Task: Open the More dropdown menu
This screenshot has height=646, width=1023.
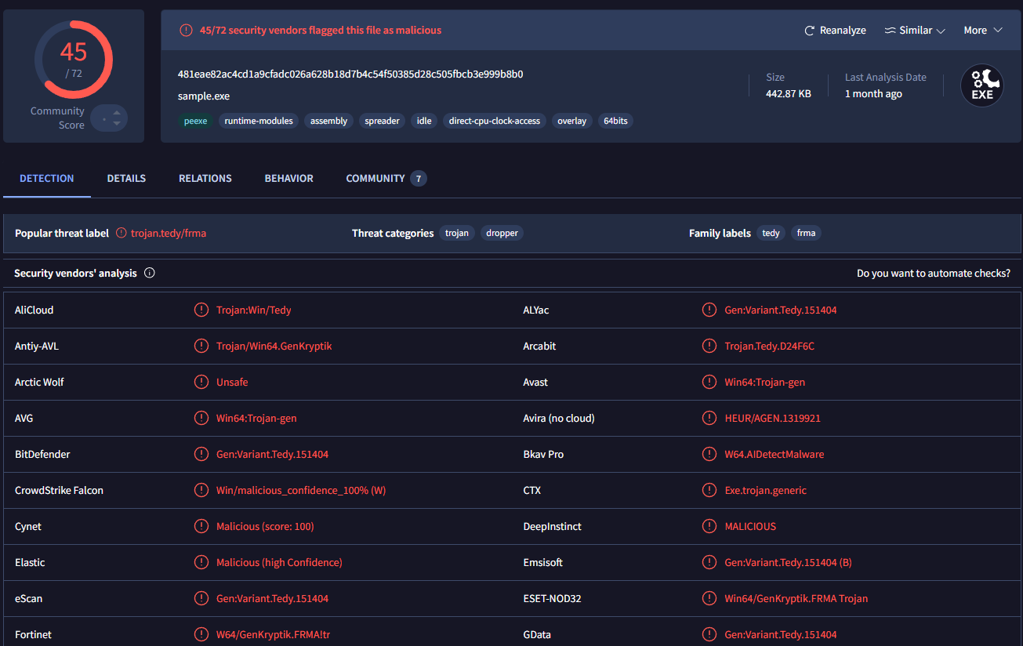Action: click(x=983, y=31)
